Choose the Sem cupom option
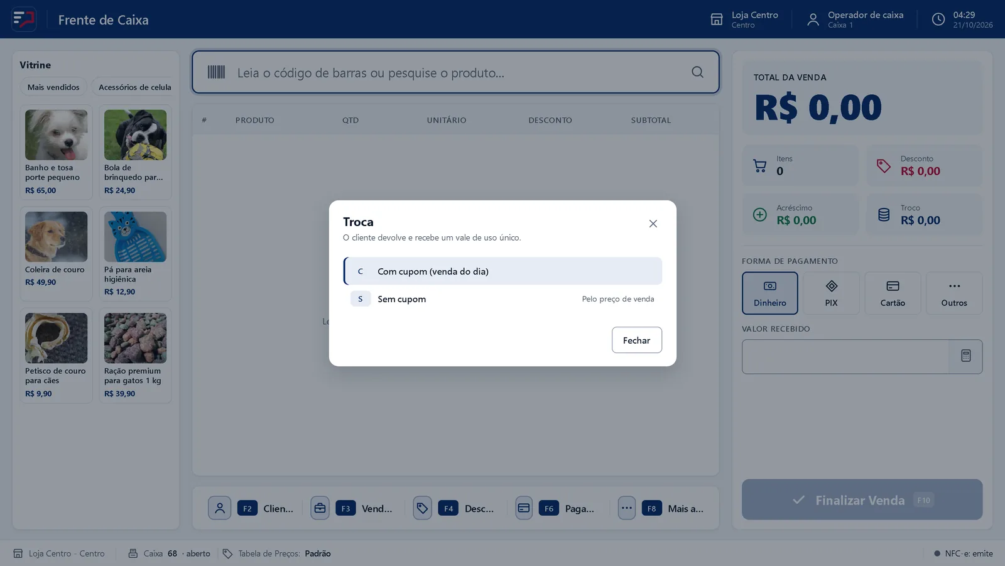 [x=503, y=299]
